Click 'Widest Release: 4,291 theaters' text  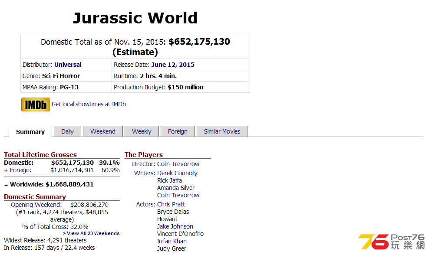click(45, 240)
